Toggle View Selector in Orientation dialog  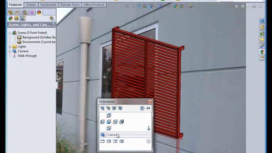142,108
